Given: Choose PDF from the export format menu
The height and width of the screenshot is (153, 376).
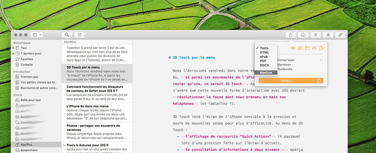Looking at the screenshot, I should coord(264,61).
